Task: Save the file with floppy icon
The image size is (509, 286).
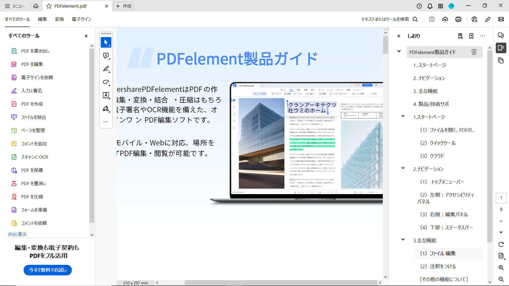Action: click(x=432, y=19)
